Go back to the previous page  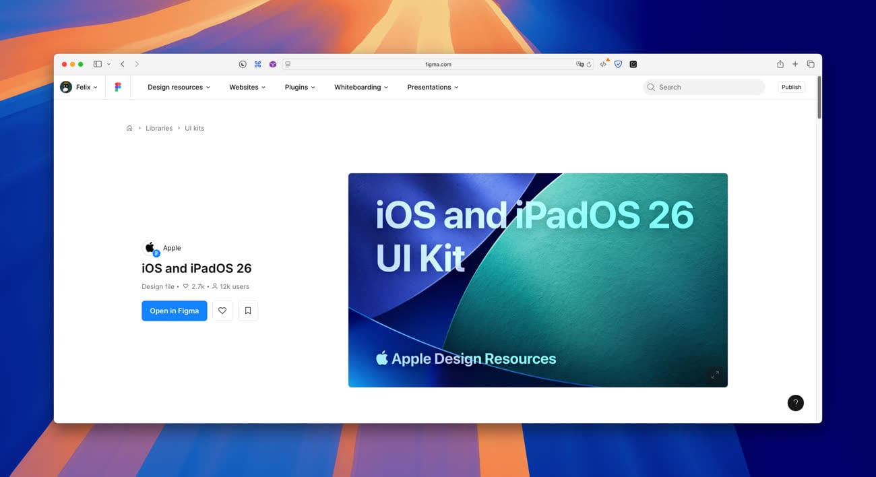123,64
